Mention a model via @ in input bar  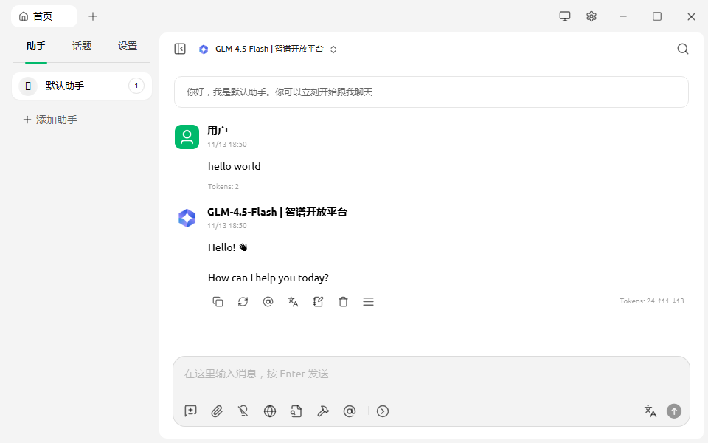pos(350,411)
